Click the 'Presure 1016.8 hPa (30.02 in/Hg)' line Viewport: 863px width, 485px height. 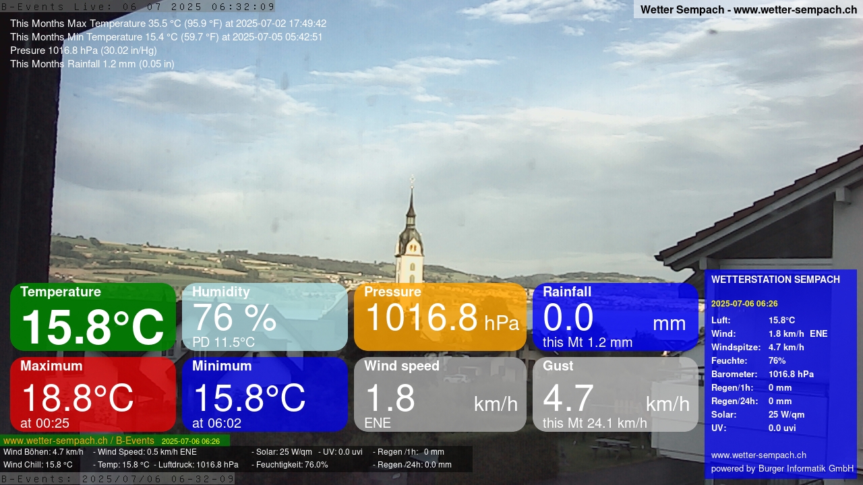coord(84,51)
